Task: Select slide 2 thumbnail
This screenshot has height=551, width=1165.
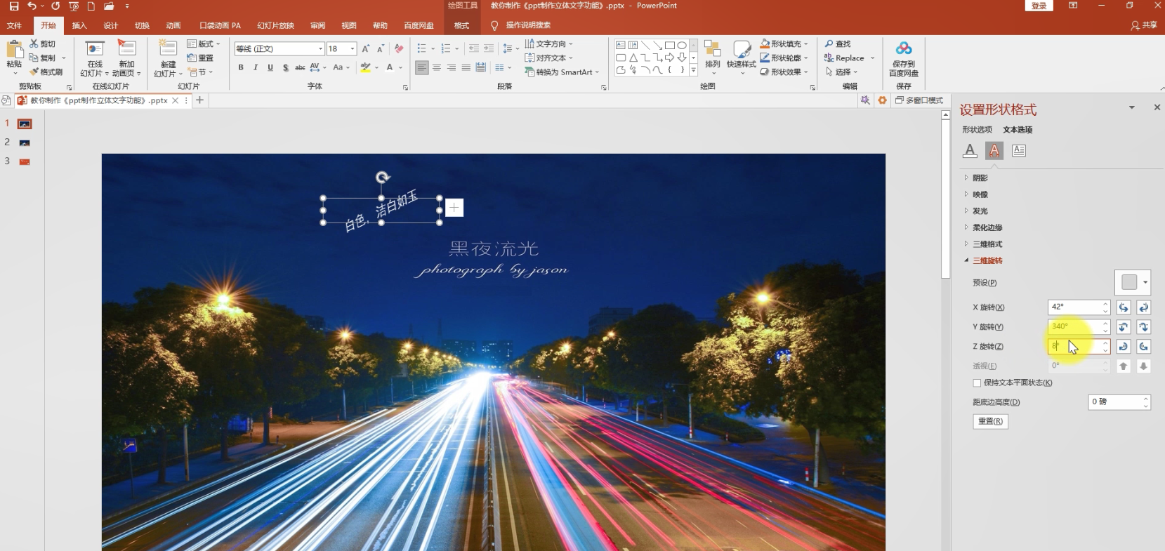Action: [x=25, y=142]
